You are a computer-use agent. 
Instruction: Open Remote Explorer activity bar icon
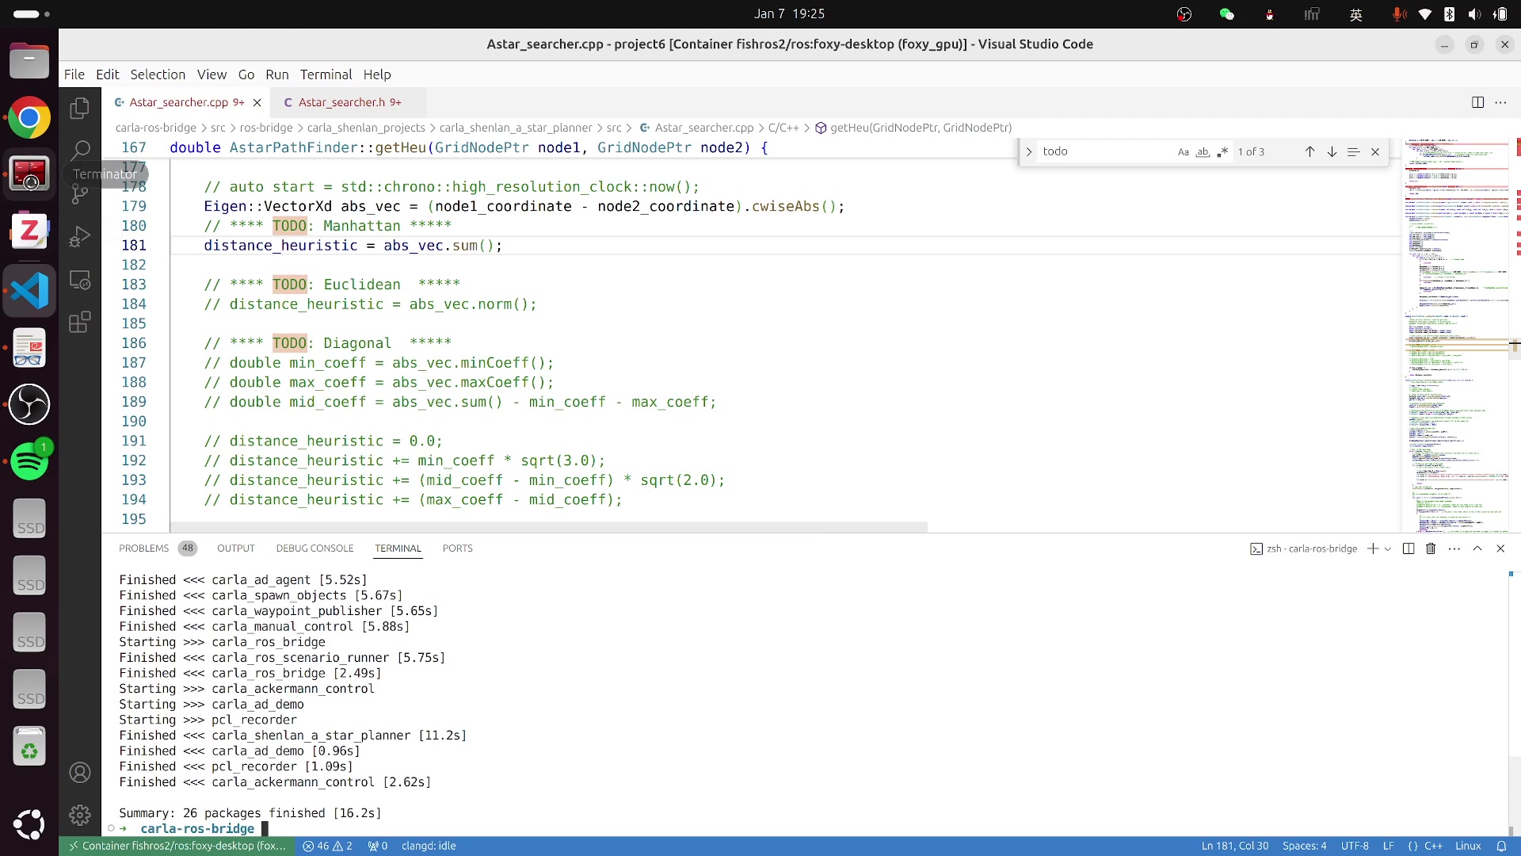coord(79,279)
